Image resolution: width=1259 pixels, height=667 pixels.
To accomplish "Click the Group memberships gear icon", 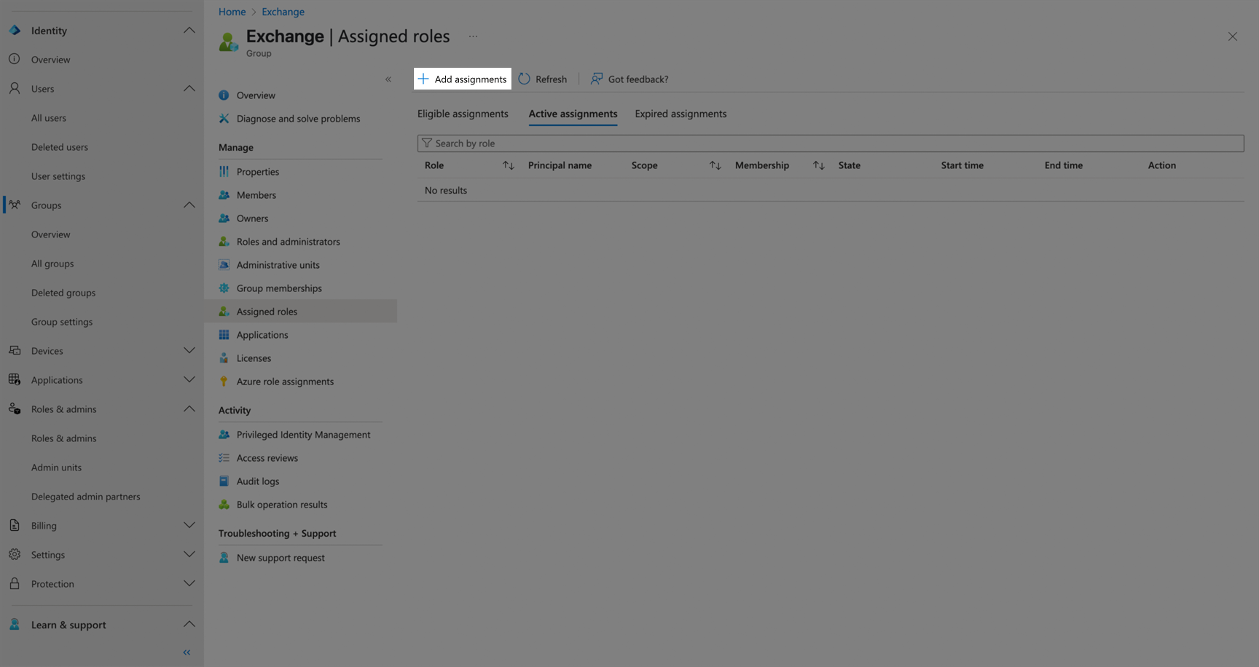I will [x=224, y=288].
